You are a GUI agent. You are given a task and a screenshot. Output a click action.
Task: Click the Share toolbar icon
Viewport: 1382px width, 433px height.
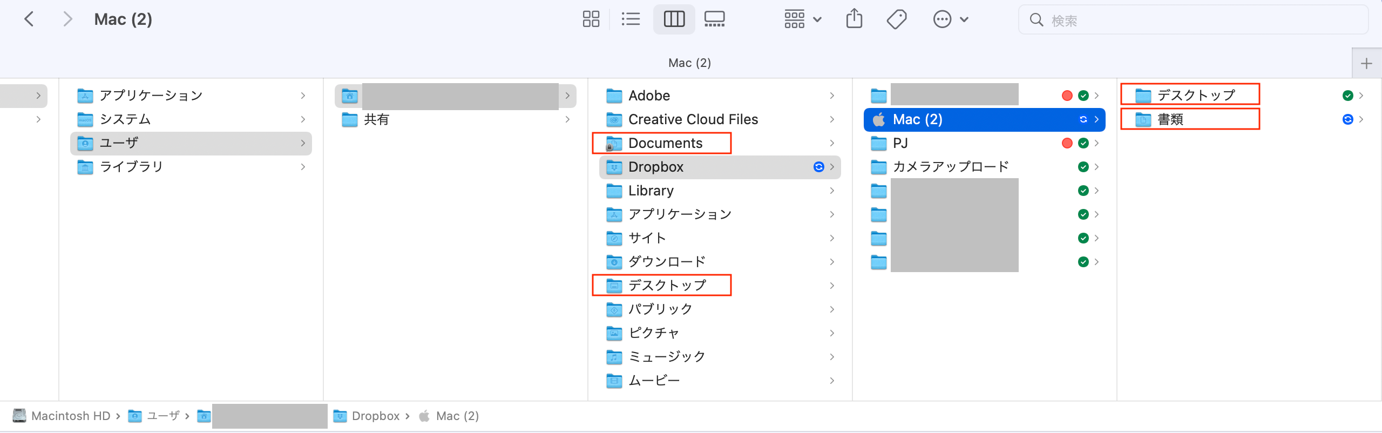coord(854,19)
